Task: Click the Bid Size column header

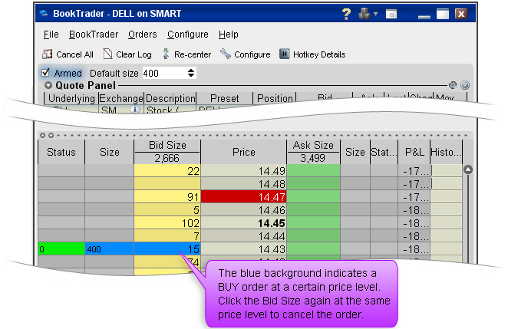Action: tap(167, 146)
